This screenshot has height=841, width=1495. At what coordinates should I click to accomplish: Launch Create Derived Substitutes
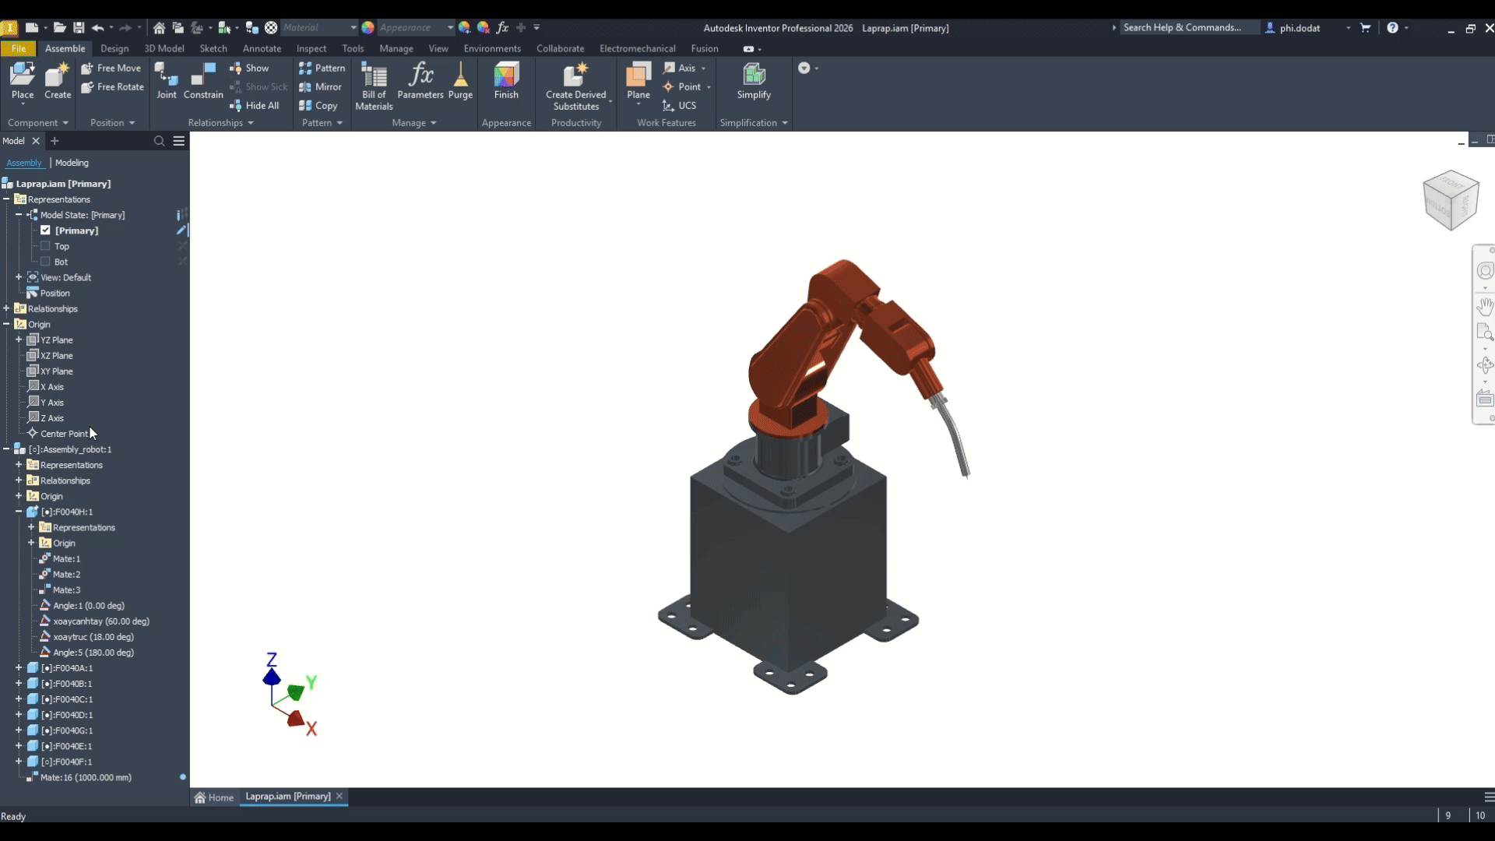pos(576,86)
